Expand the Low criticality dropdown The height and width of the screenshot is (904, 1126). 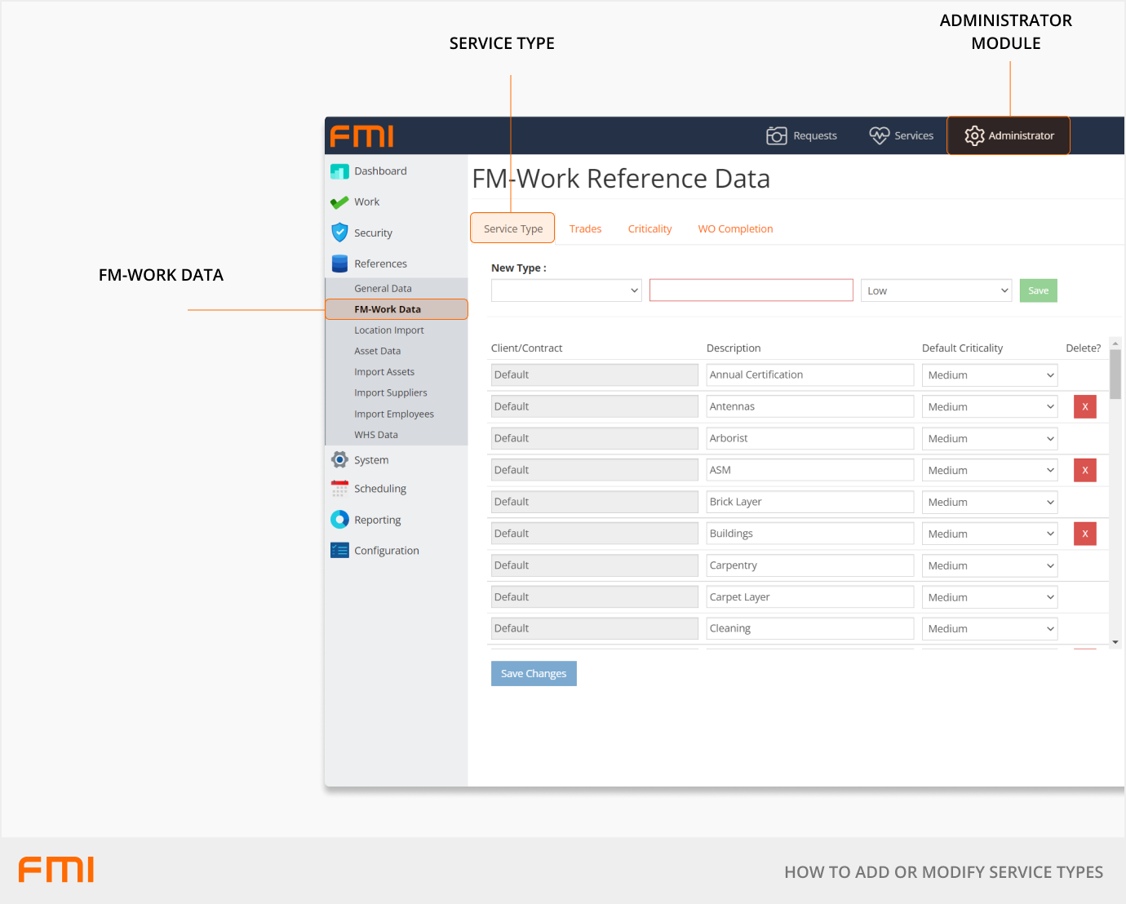[x=936, y=290]
